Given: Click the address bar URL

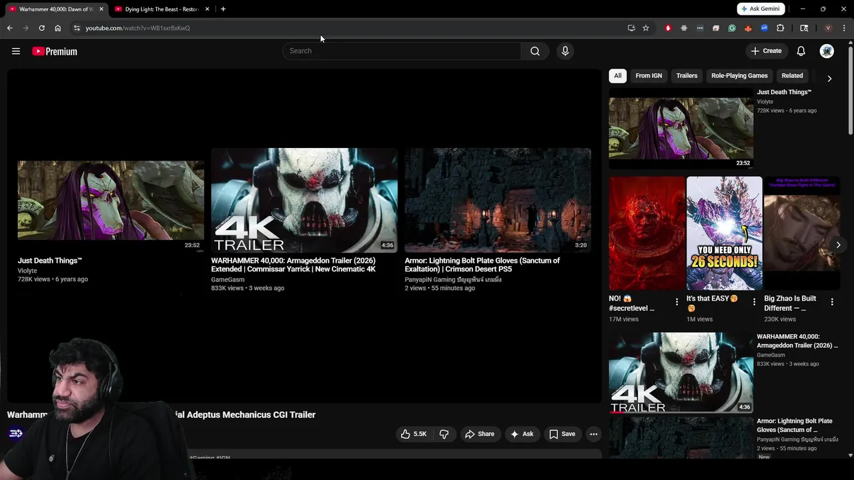Looking at the screenshot, I should point(138,28).
